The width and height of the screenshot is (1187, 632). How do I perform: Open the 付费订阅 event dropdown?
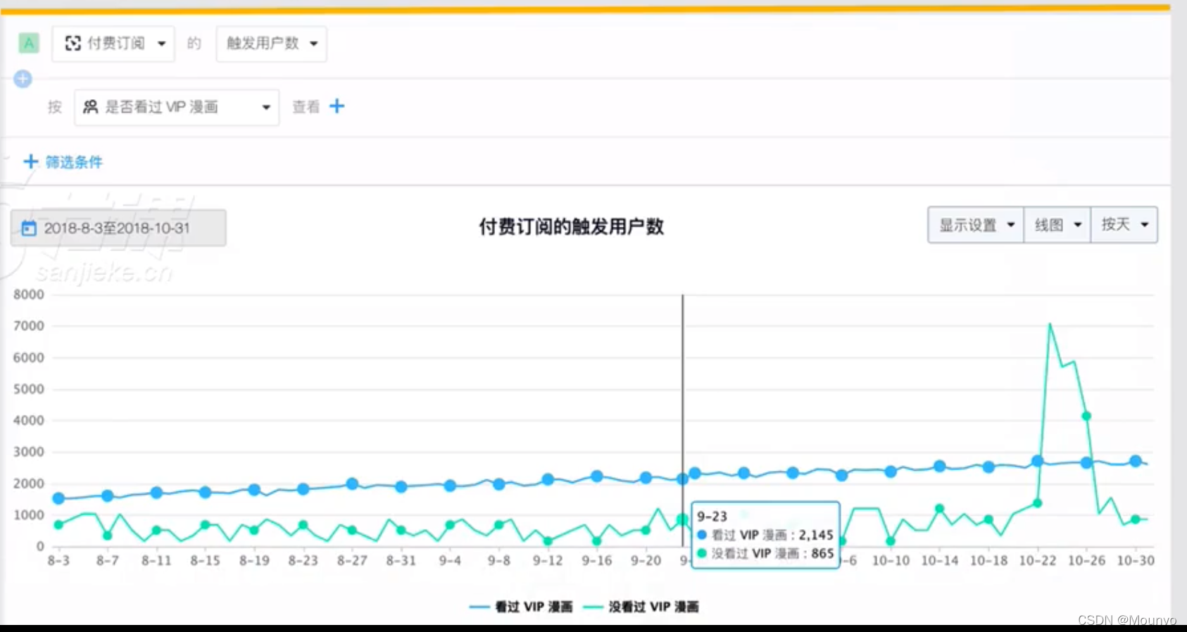[x=113, y=44]
